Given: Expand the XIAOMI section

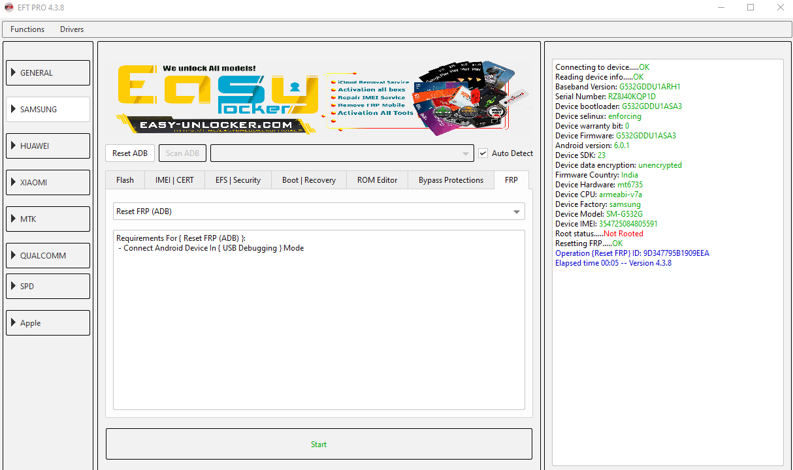Looking at the screenshot, I should tap(48, 183).
